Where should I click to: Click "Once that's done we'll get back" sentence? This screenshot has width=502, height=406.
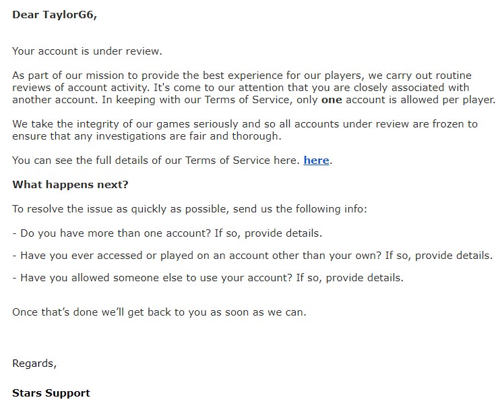coord(159,312)
